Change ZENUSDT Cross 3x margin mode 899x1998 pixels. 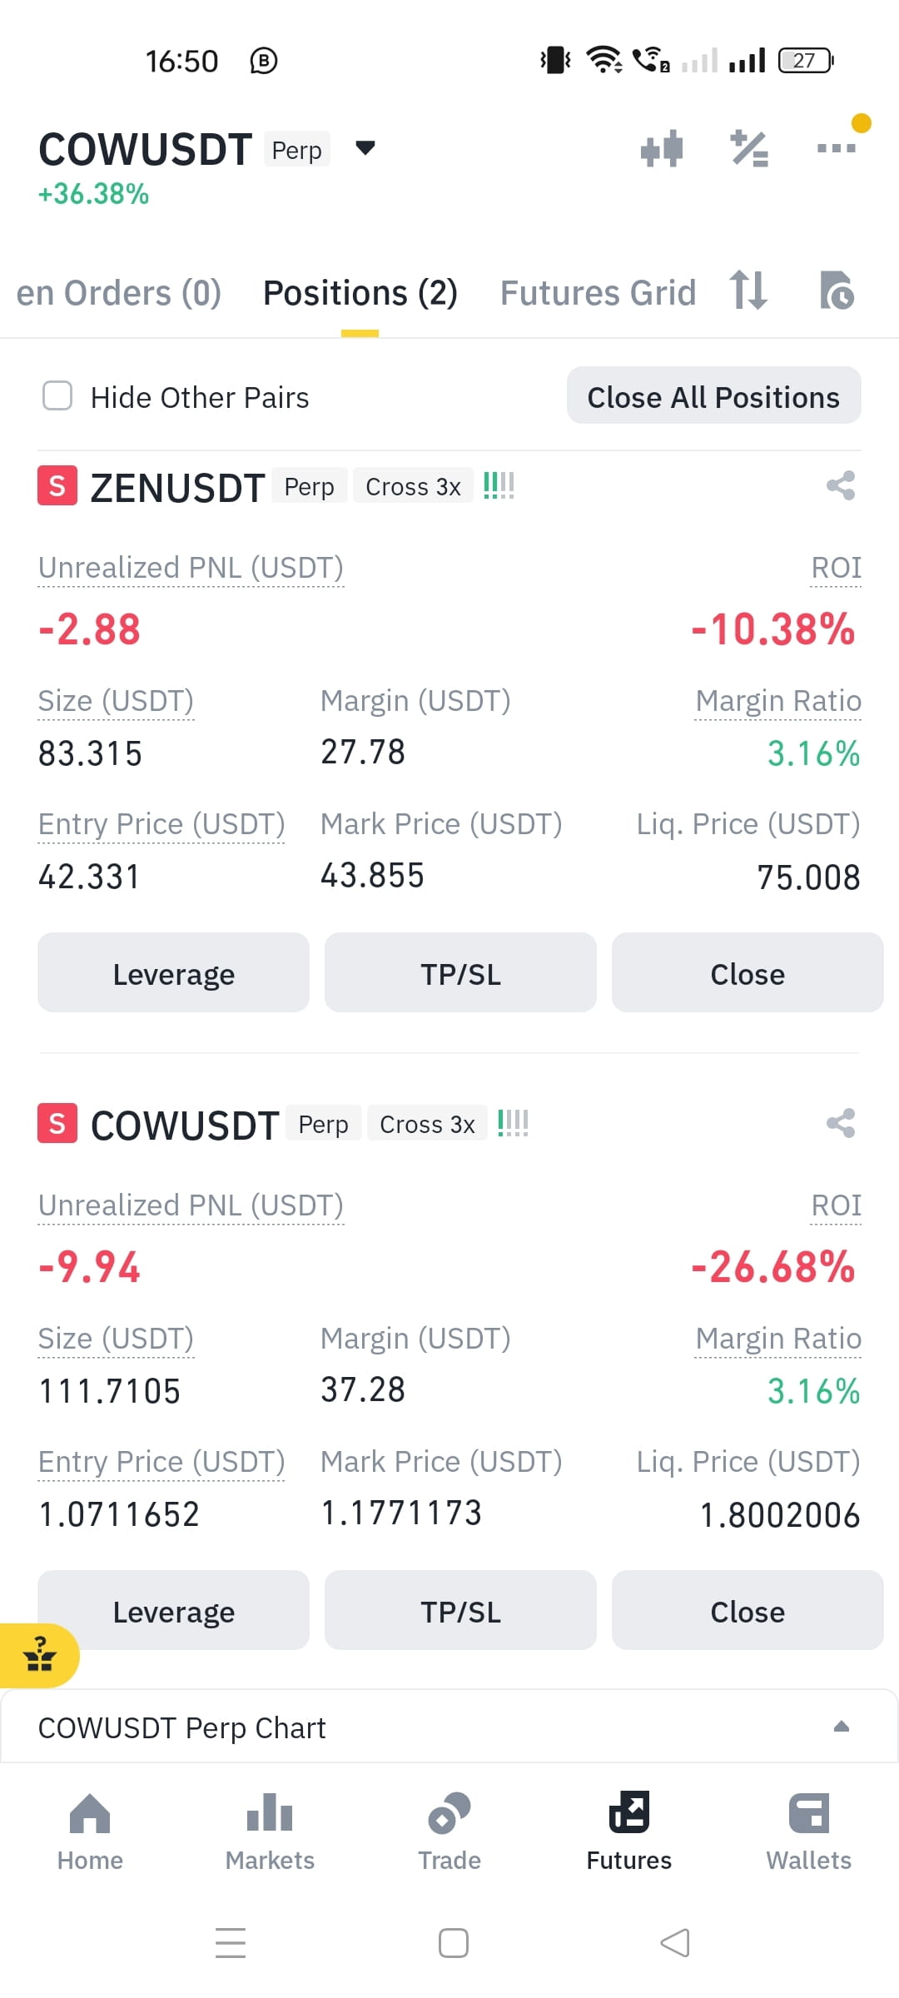point(413,486)
